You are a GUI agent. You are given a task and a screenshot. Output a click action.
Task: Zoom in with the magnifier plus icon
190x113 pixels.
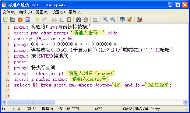[105, 19]
